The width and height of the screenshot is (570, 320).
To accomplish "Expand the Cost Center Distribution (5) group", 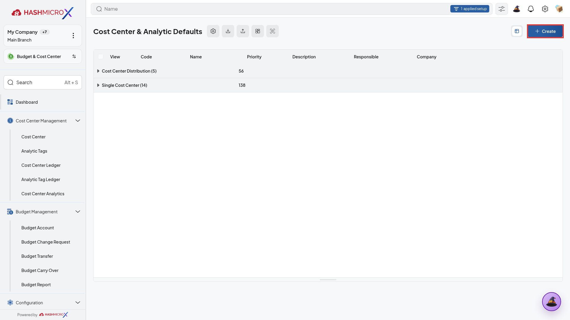I will click(x=98, y=71).
